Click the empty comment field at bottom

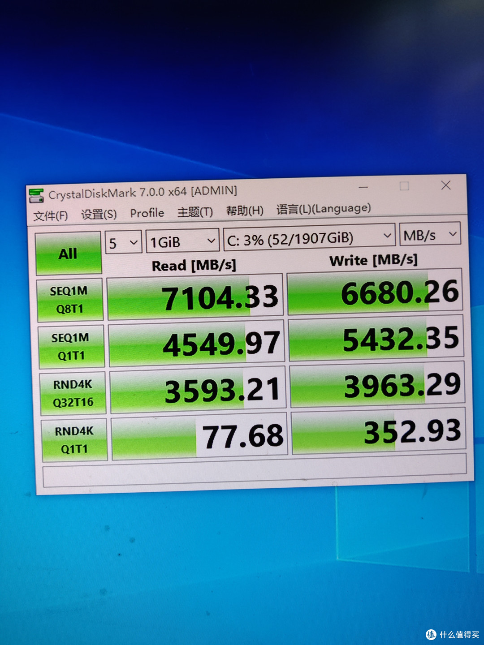255,471
